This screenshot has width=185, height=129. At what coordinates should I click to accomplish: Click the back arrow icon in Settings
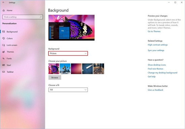3,2
